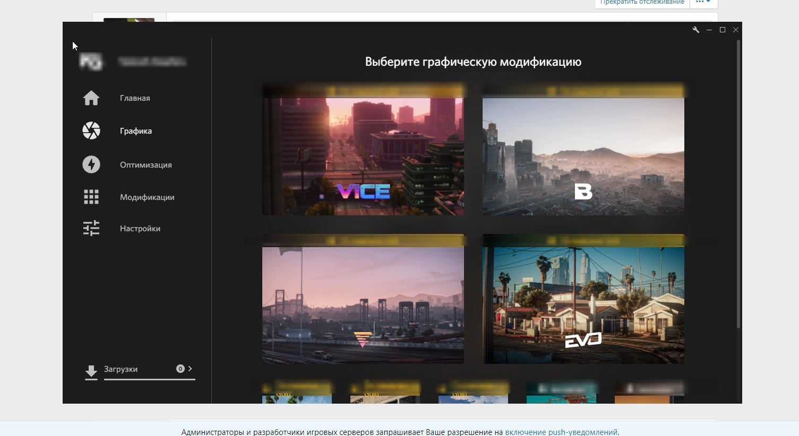Click the launcher vertical scrollbar
The height and width of the screenshot is (436, 799).
738,184
